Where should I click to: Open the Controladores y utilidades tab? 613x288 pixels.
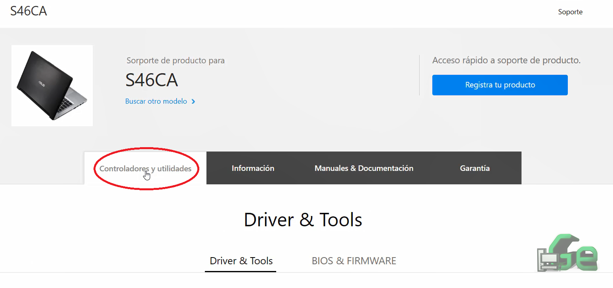(145, 168)
